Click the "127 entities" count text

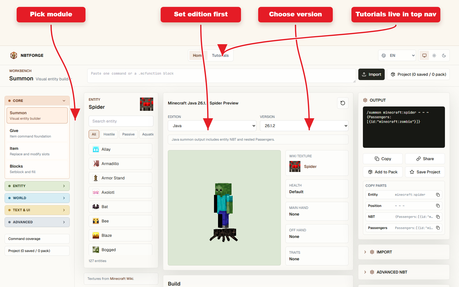coord(98,261)
